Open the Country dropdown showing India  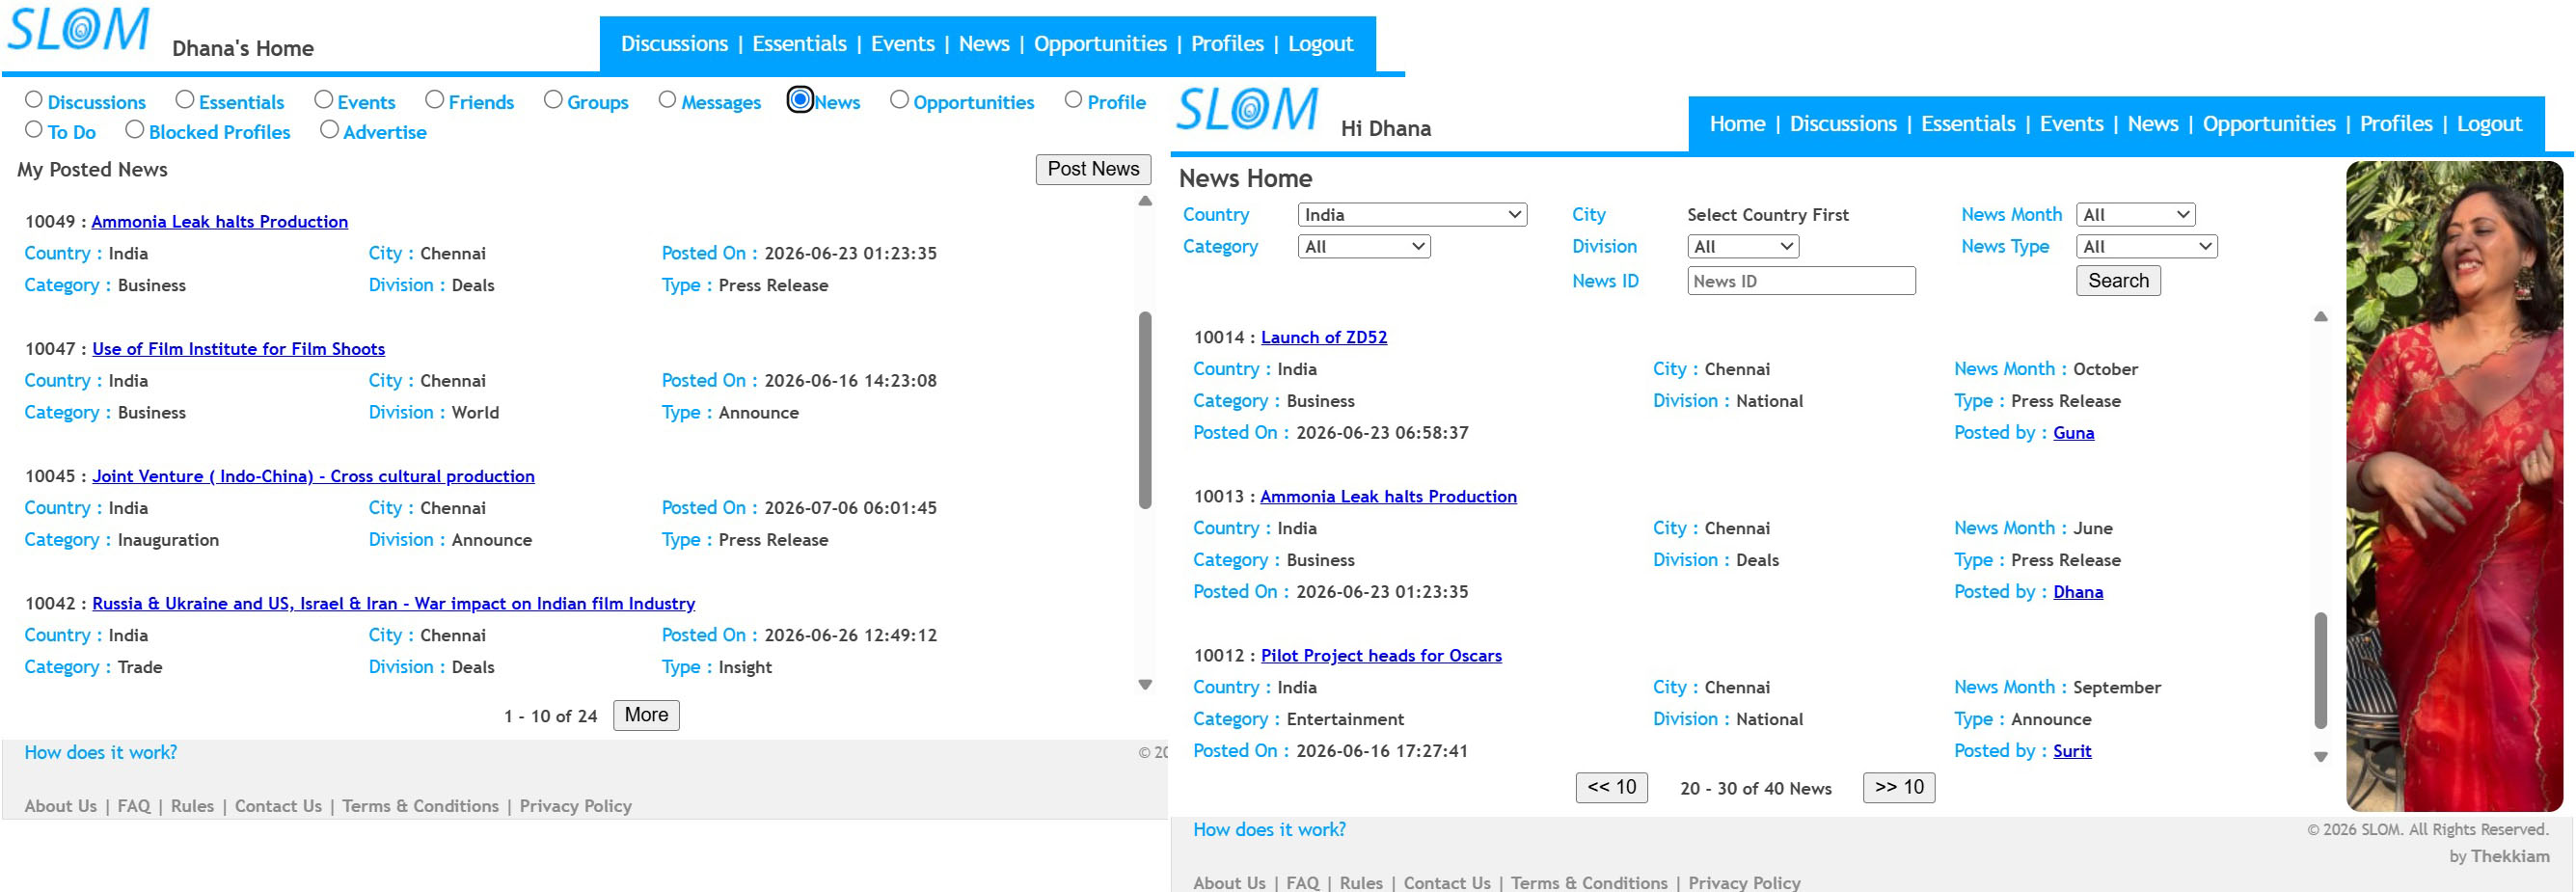(x=1412, y=215)
